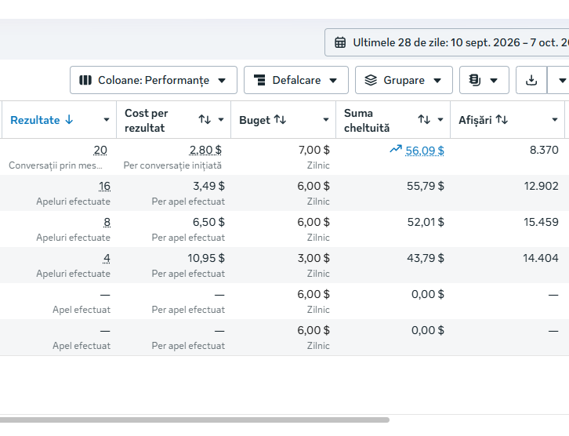Sort by Buget arrows icon
This screenshot has height=436, width=569.
pos(280,119)
